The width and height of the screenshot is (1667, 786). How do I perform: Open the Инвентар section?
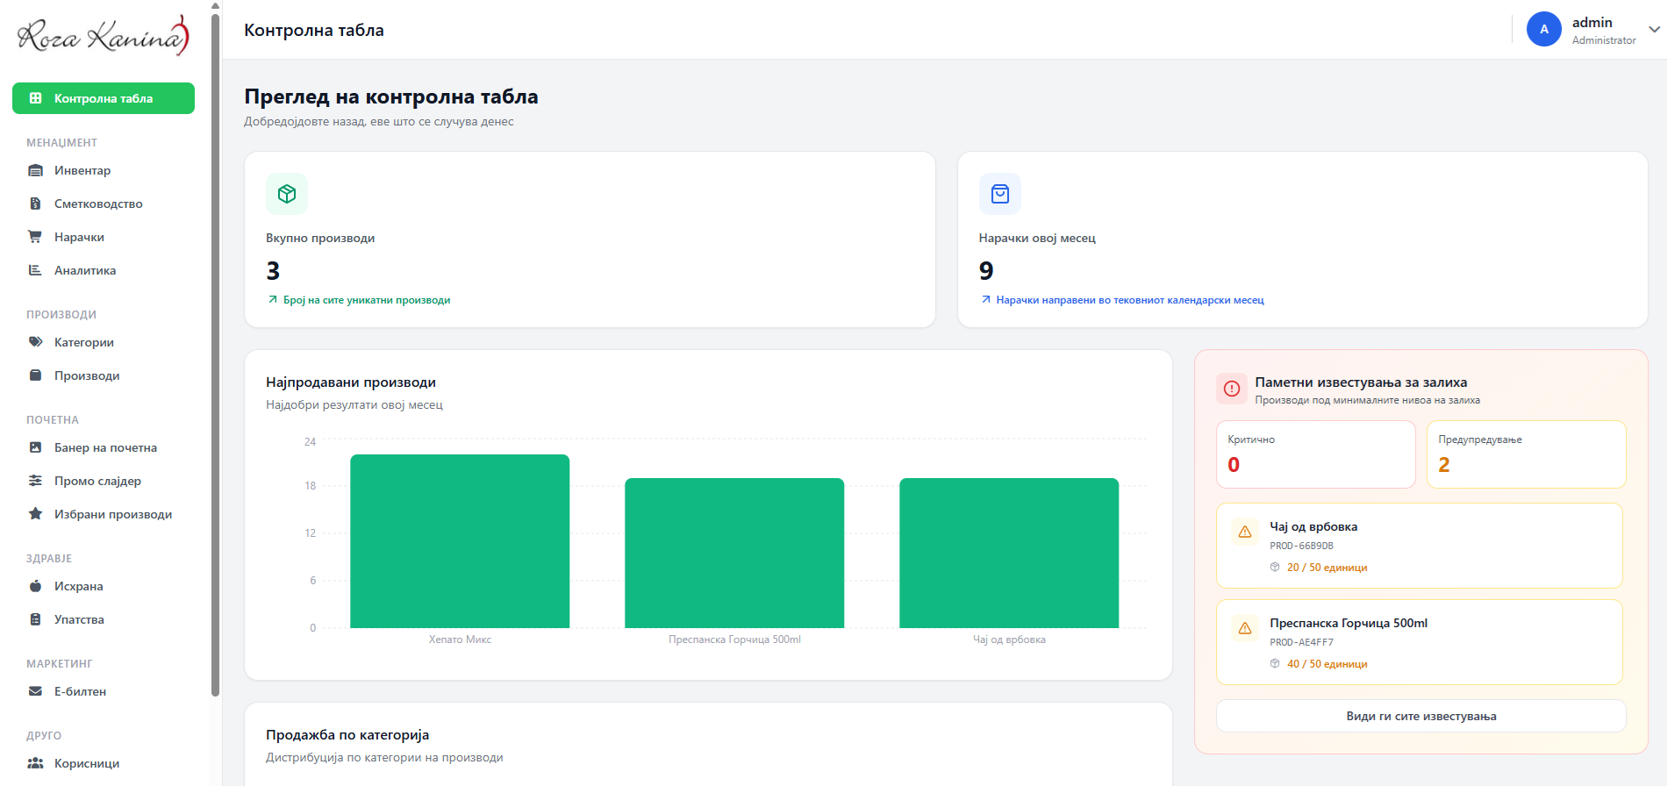click(x=104, y=170)
